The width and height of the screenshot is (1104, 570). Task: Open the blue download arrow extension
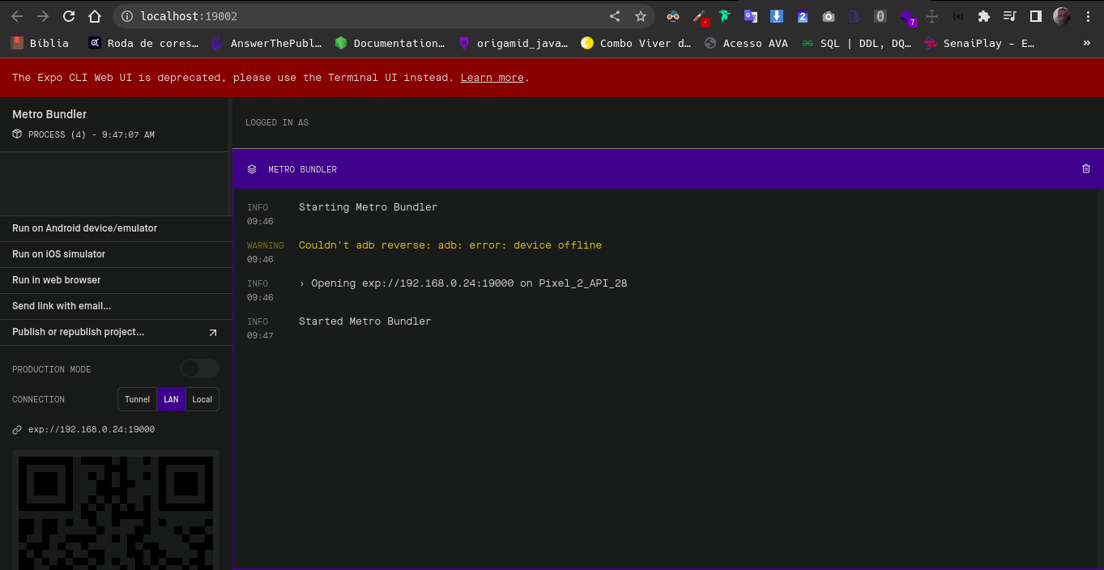[777, 16]
